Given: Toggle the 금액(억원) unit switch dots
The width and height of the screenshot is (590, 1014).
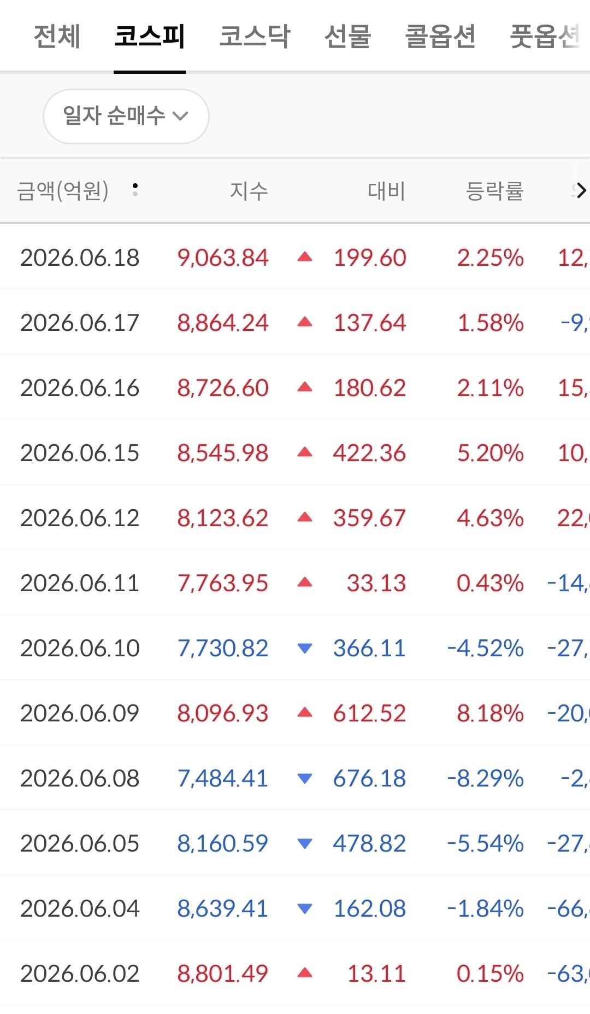Looking at the screenshot, I should (x=135, y=190).
